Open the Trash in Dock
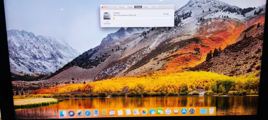 pyautogui.click(x=211, y=111)
